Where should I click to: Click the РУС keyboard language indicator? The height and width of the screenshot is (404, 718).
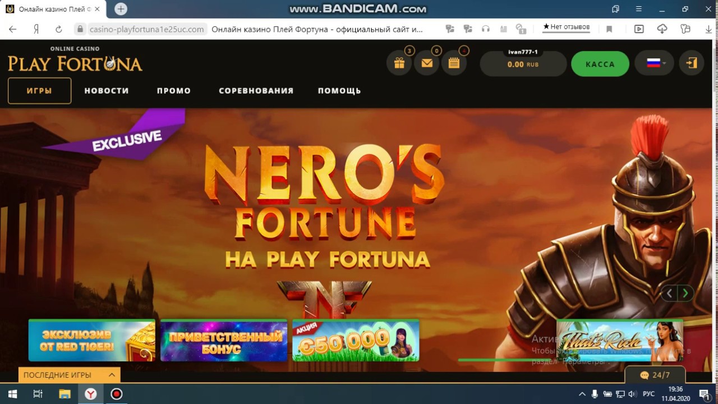click(648, 394)
